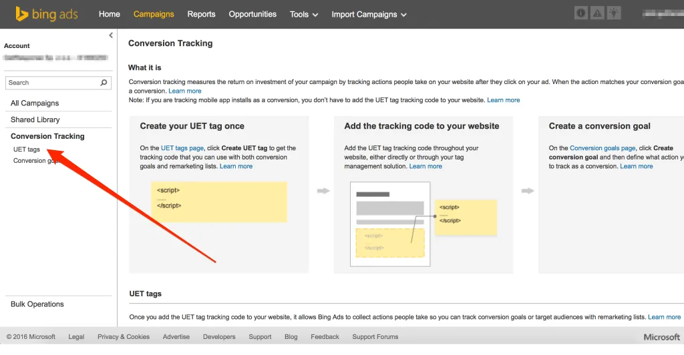Follow the Conversion goals page link
Image resolution: width=684 pixels, height=355 pixels.
pos(602,148)
